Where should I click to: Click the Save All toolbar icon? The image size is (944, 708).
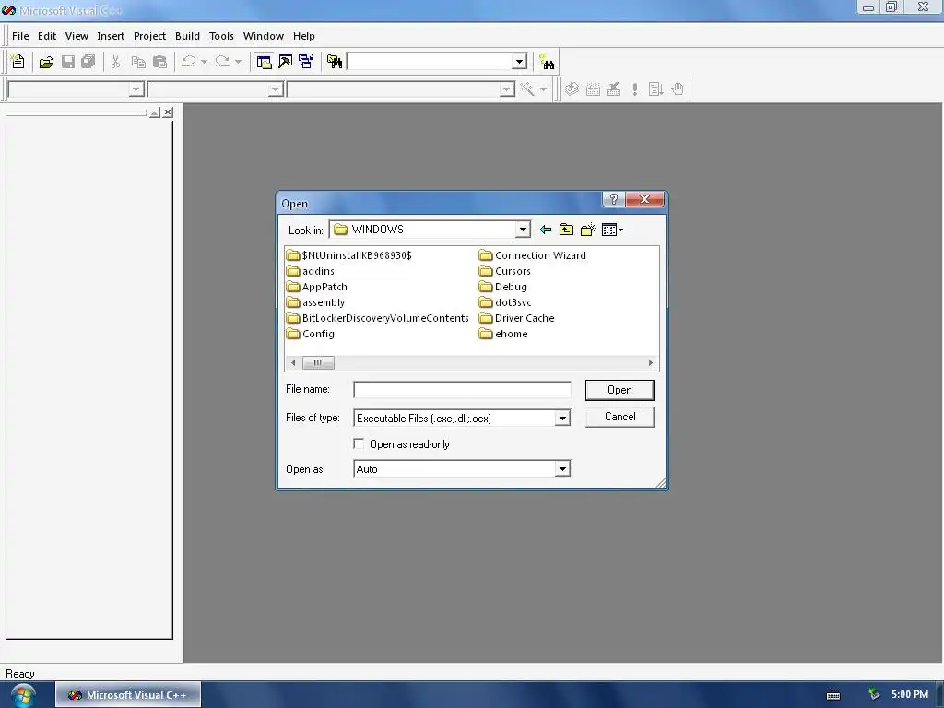[88, 62]
